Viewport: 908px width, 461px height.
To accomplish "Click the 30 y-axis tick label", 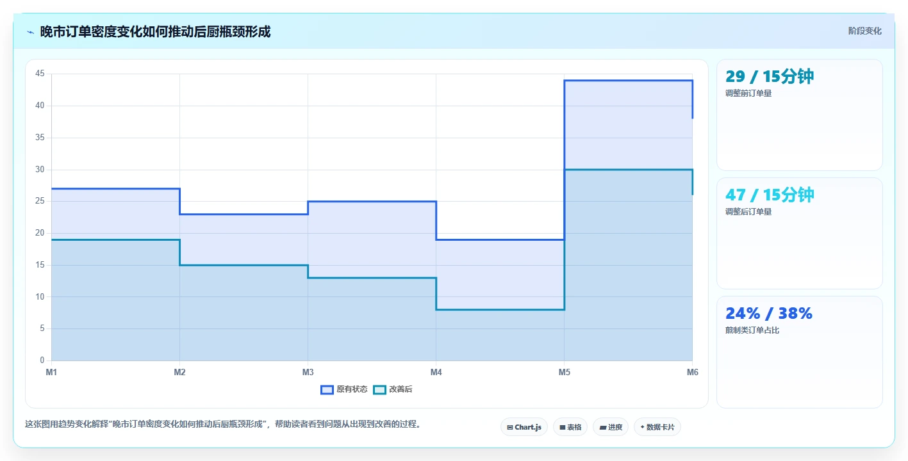I will [40, 170].
